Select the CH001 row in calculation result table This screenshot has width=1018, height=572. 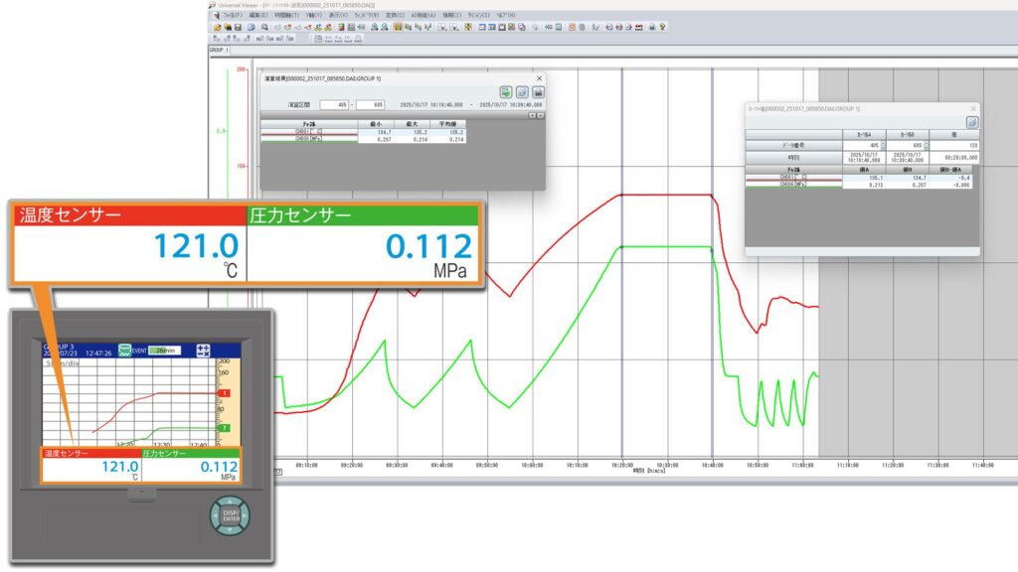[x=363, y=132]
